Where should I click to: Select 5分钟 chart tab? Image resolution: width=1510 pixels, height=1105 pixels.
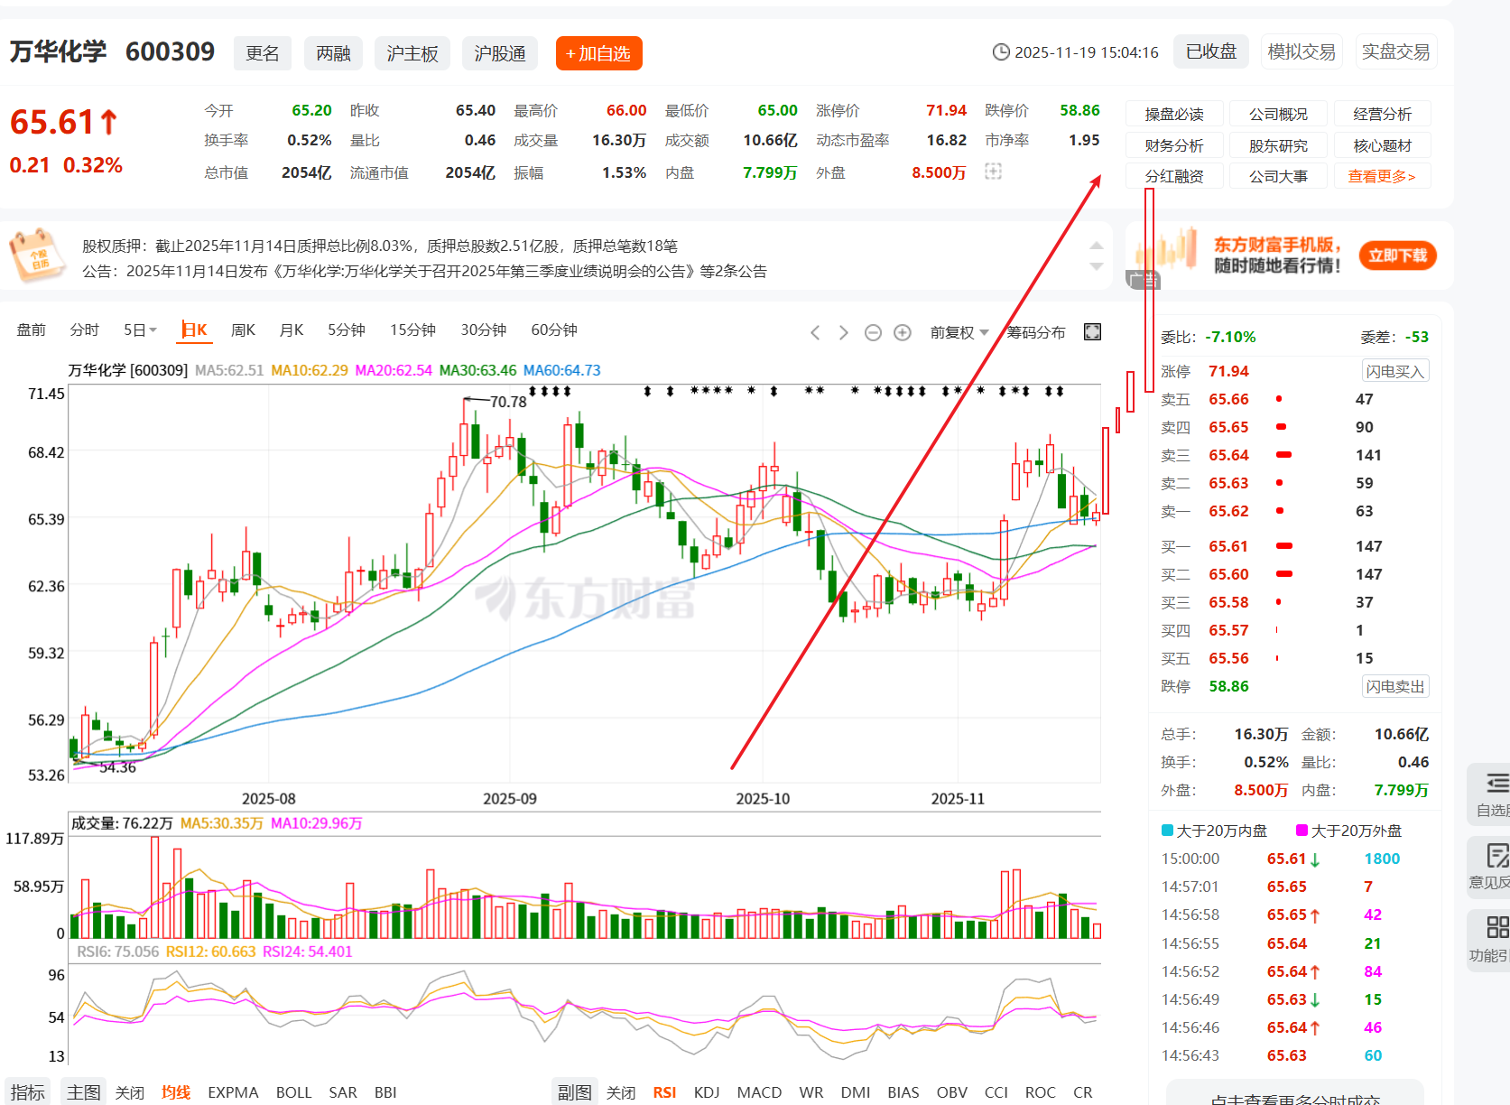[347, 330]
